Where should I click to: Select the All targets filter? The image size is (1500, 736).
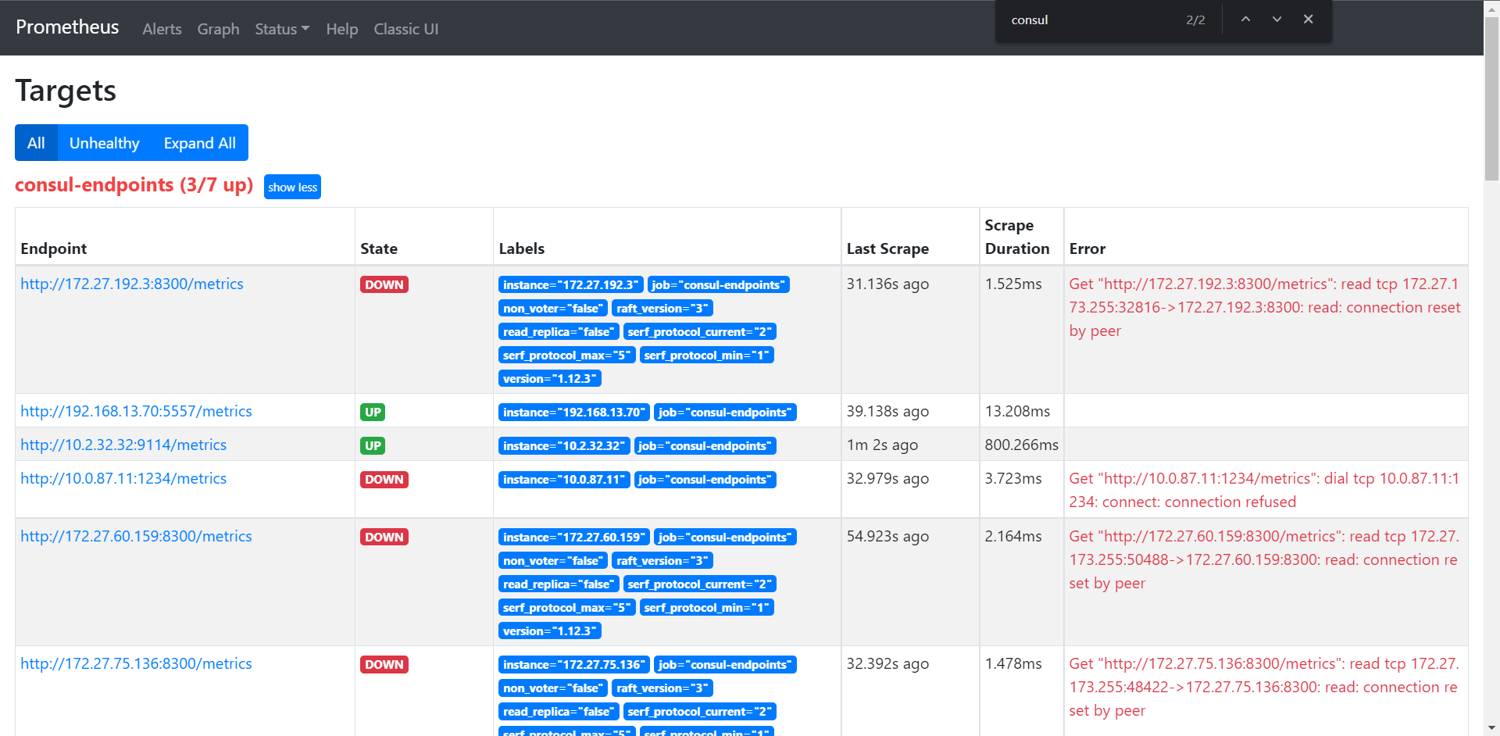36,143
